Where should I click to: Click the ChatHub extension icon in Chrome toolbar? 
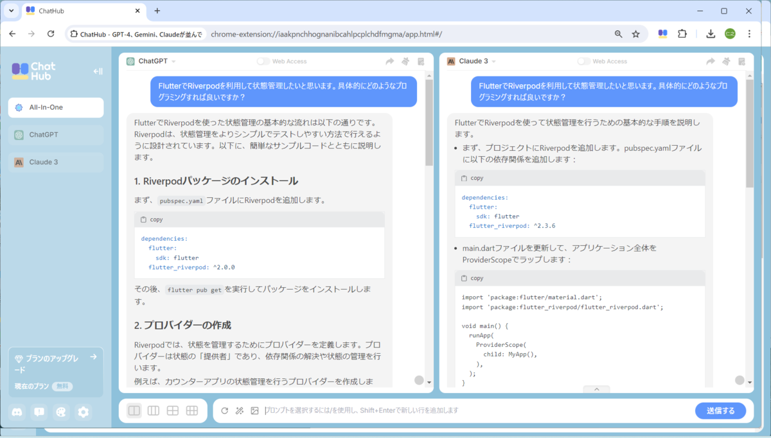pyautogui.click(x=662, y=33)
